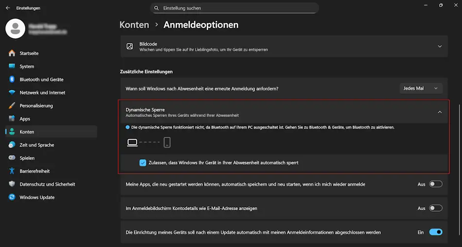Toggle the Meine Apps neu starten switch
462x247 pixels.
pos(436,184)
